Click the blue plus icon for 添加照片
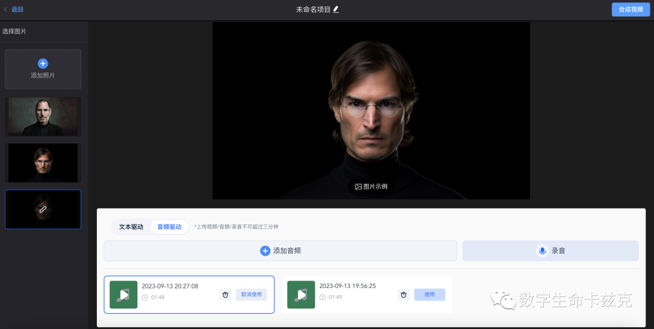This screenshot has width=654, height=329. (x=43, y=64)
